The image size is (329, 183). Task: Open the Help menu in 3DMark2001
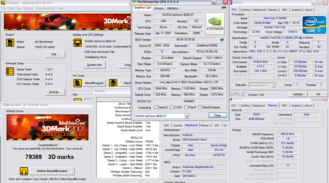click(x=60, y=9)
